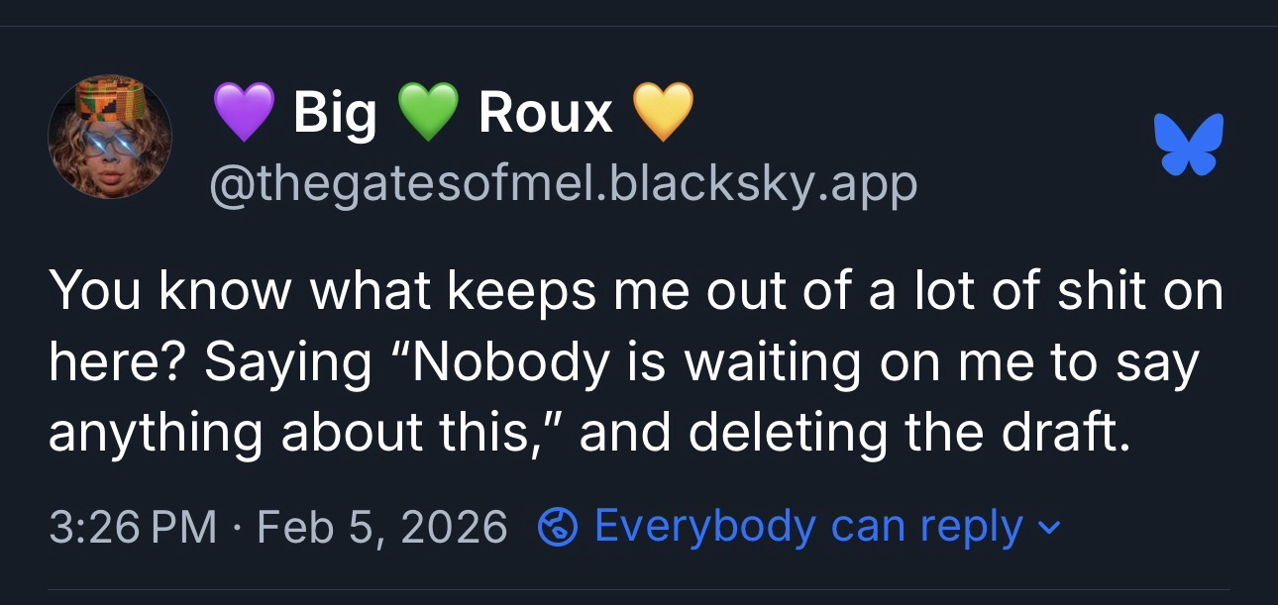
Task: Click the green heart emoji between names
Action: [x=428, y=111]
